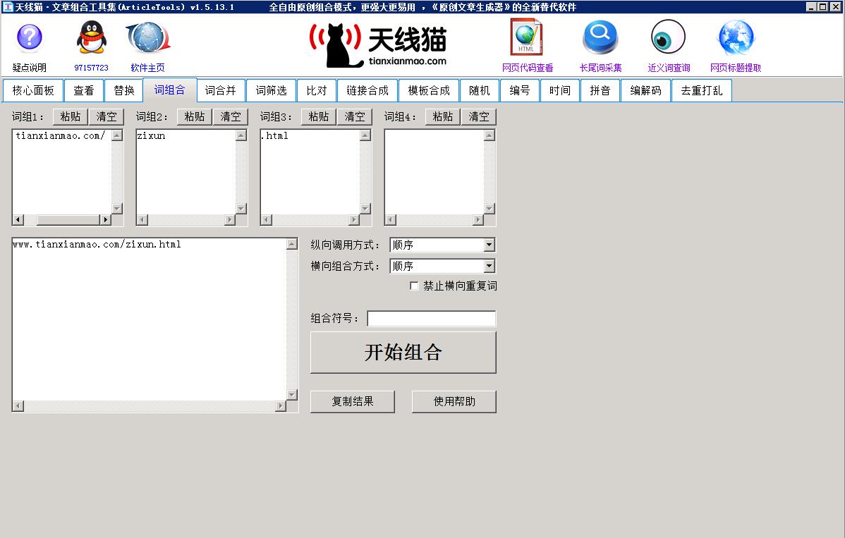Click 词组3 scroll up arrow

click(x=365, y=135)
